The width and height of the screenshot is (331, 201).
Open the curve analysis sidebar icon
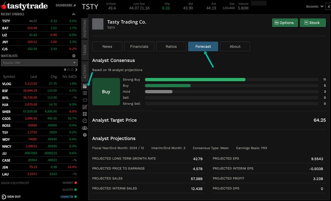pyautogui.click(x=85, y=107)
